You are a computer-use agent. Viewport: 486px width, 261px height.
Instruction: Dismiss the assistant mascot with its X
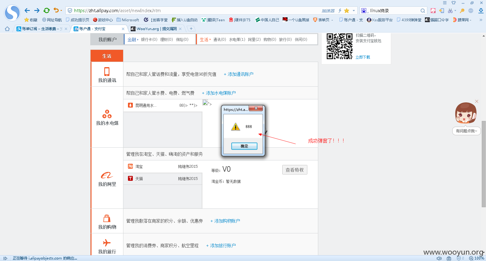coord(477,101)
